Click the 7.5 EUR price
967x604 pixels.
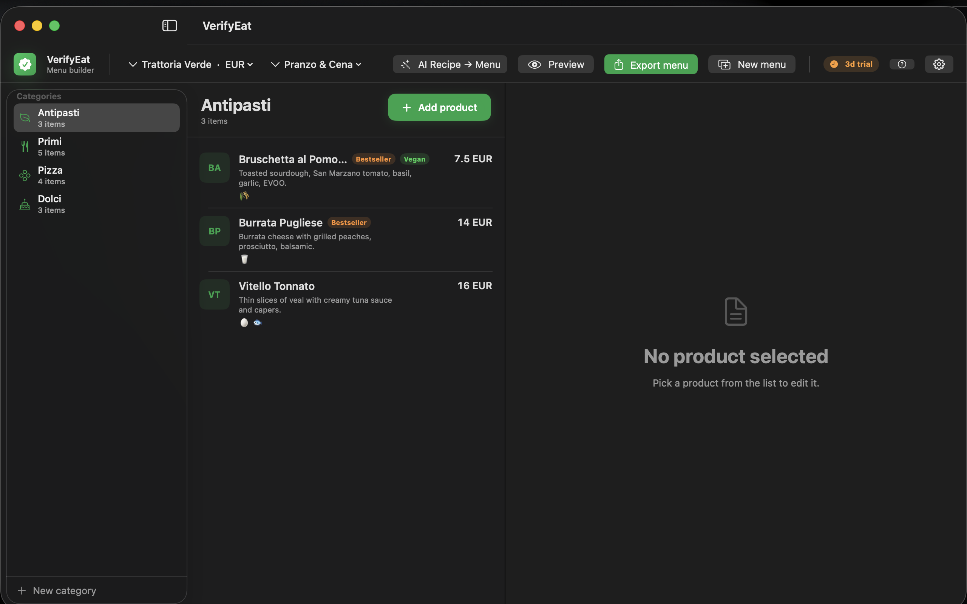click(x=473, y=159)
